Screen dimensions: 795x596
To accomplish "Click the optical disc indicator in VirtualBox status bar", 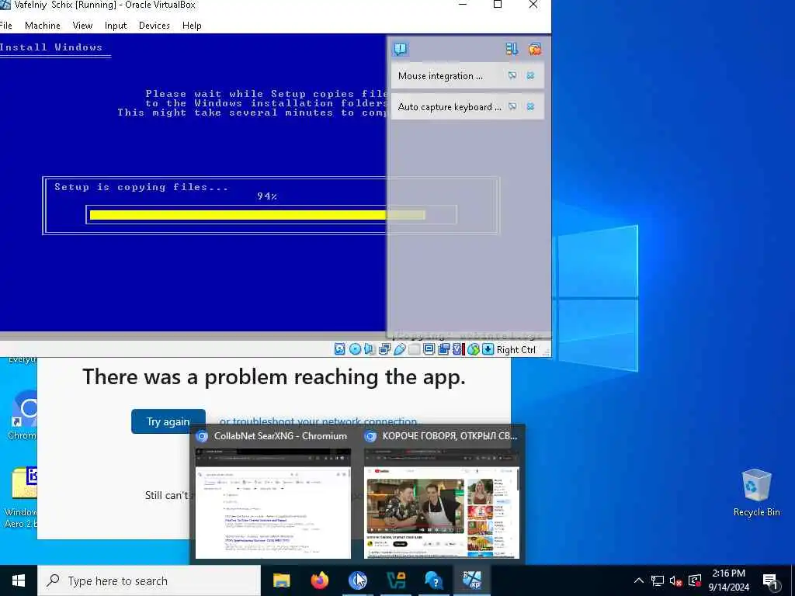I will pos(355,348).
